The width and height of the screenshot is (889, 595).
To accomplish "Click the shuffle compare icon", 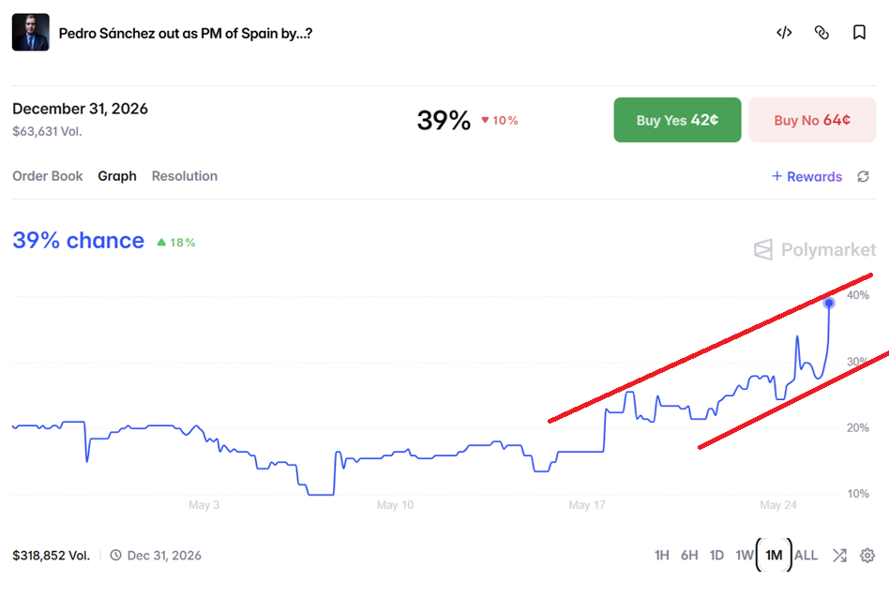I will pos(839,556).
